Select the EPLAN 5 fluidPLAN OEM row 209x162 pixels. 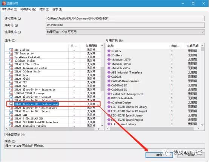click(x=53, y=118)
